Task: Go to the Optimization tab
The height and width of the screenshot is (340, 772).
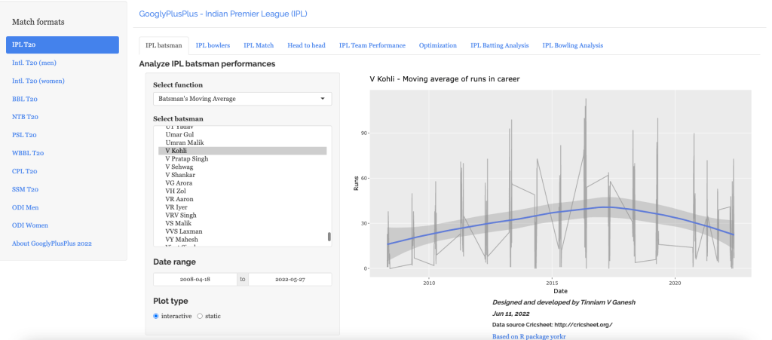Action: 437,45
